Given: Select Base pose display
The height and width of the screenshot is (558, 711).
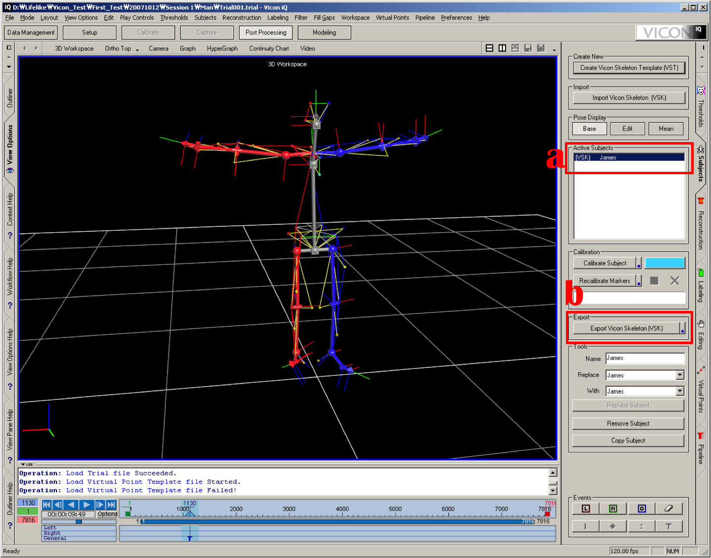Looking at the screenshot, I should click(589, 129).
